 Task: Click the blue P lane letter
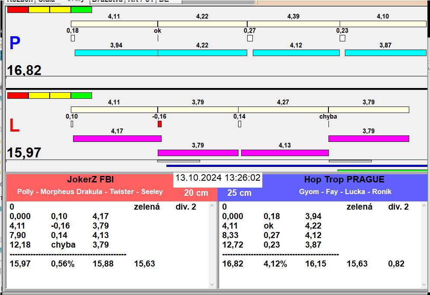pos(15,43)
